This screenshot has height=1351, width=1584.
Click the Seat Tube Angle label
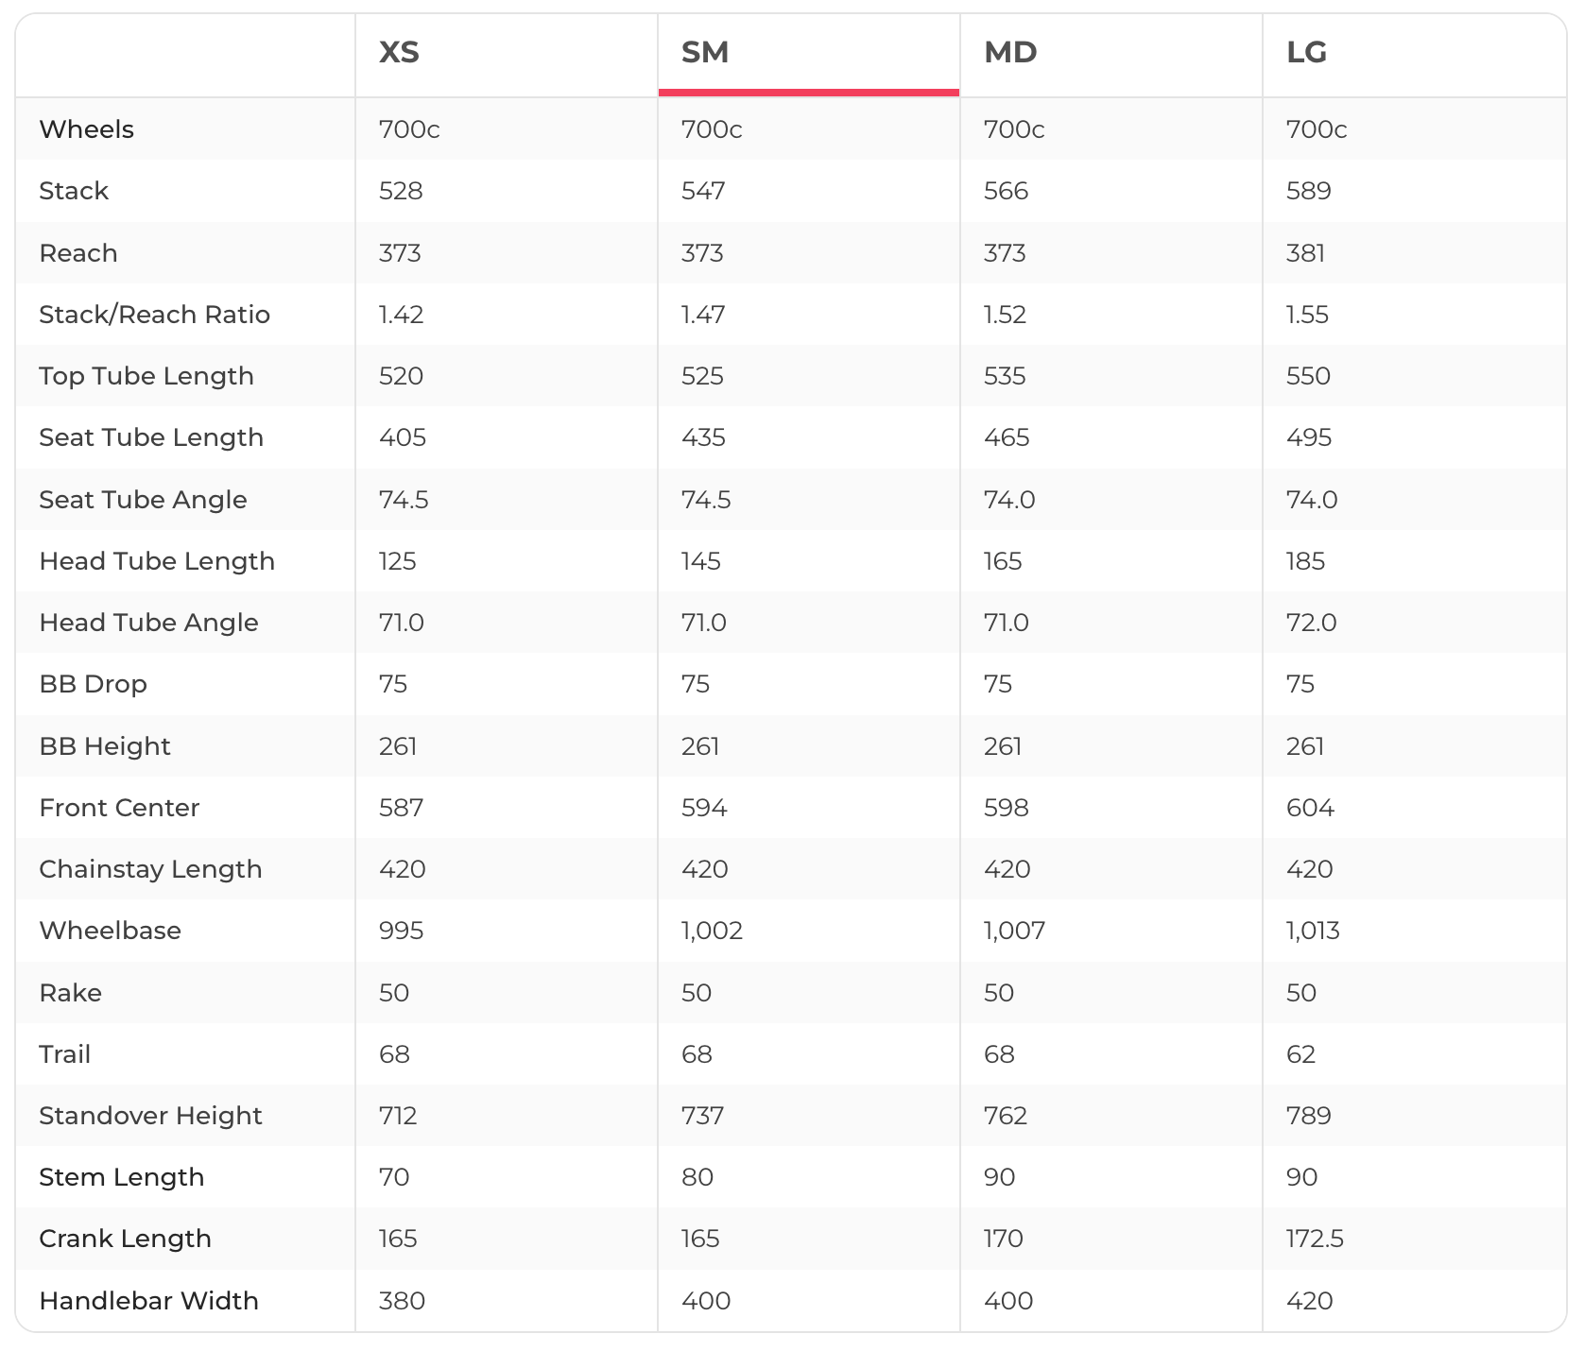(143, 500)
